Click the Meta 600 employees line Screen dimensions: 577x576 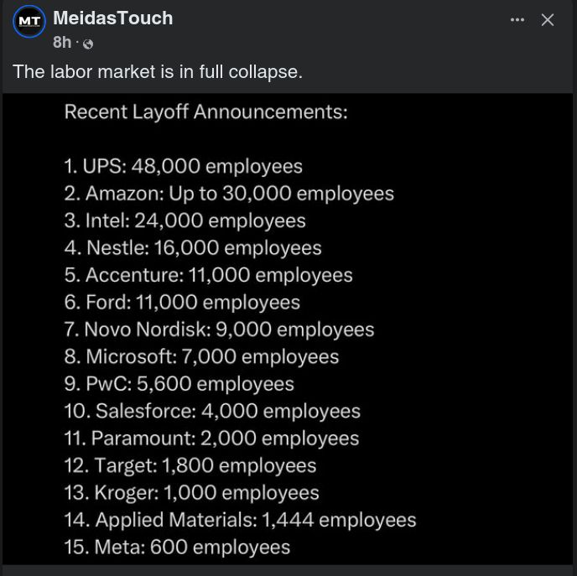pos(177,547)
